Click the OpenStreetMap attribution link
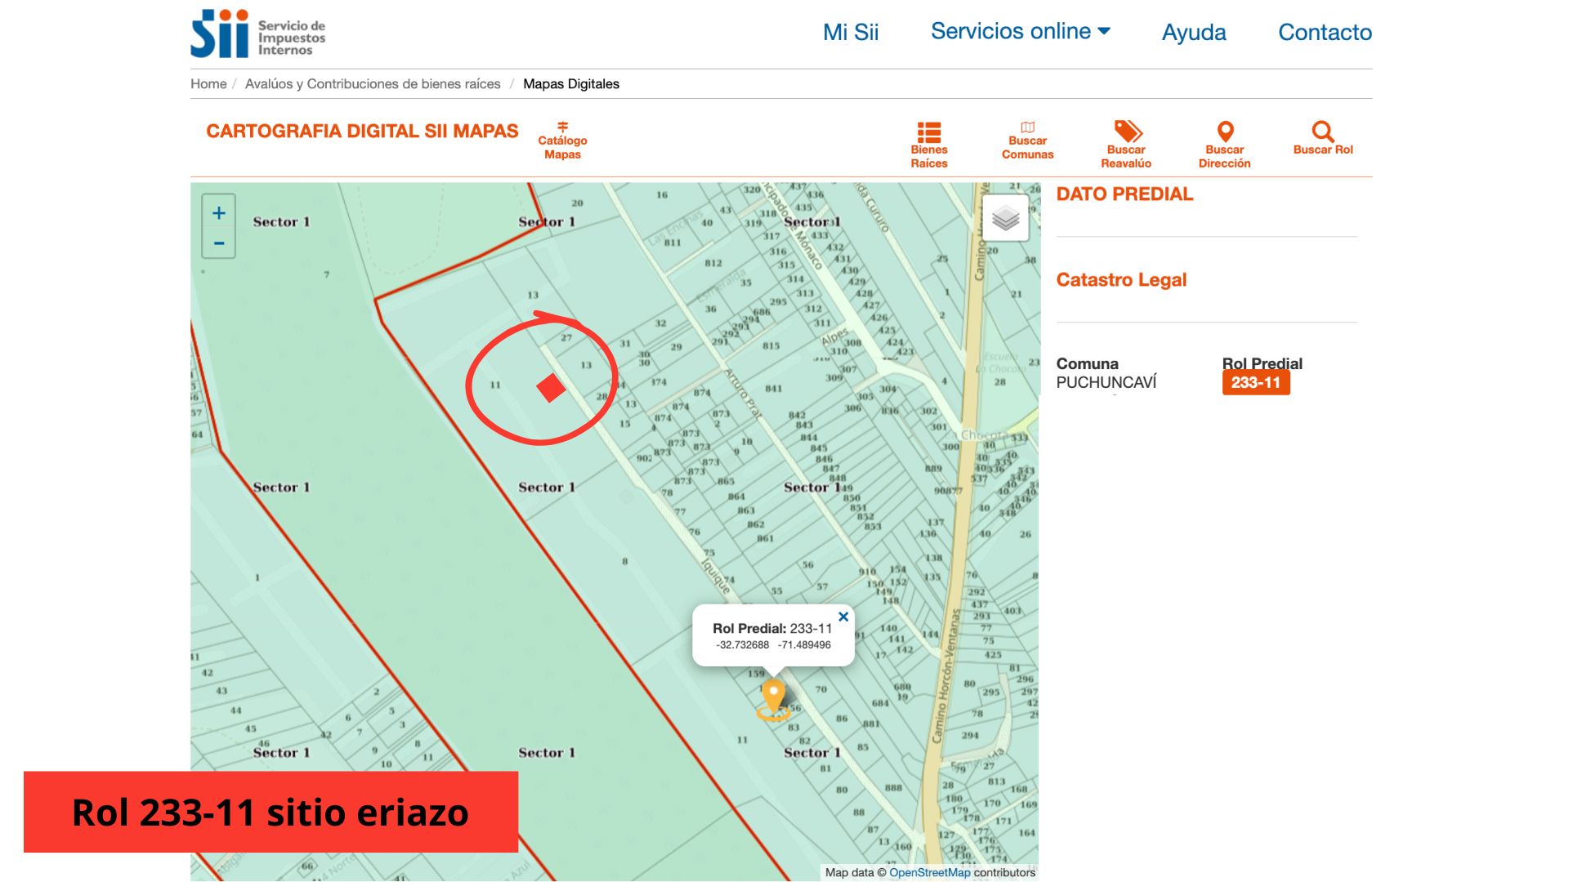Image resolution: width=1569 pixels, height=882 pixels. pyautogui.click(x=929, y=872)
